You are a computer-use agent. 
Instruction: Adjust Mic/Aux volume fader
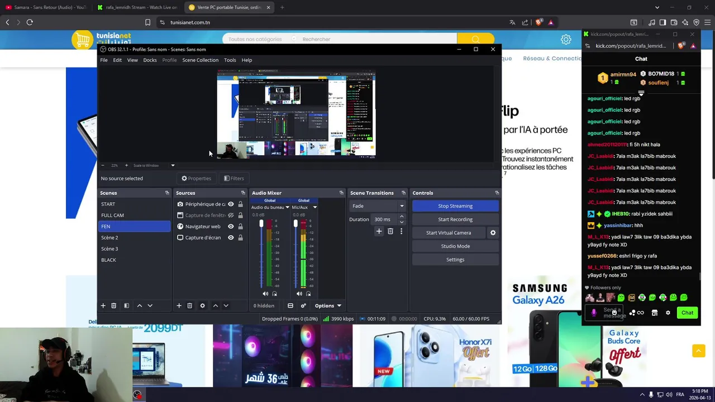click(295, 224)
